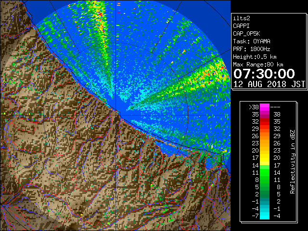
Task: Pick the dark green 2–5 dBZ legend color
Action: point(265,194)
